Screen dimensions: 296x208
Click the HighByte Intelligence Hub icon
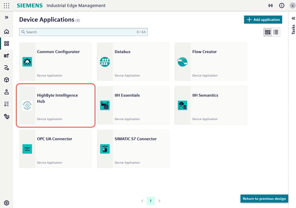point(27,105)
